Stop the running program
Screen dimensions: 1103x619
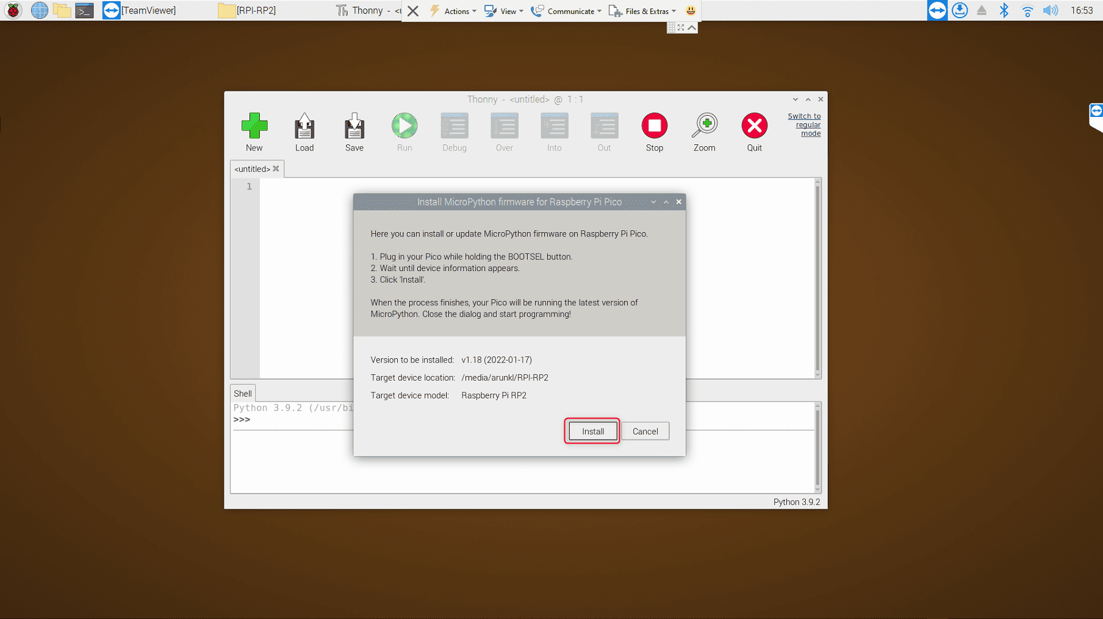coord(655,126)
